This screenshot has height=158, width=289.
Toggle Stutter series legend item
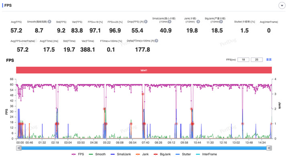click(183, 154)
